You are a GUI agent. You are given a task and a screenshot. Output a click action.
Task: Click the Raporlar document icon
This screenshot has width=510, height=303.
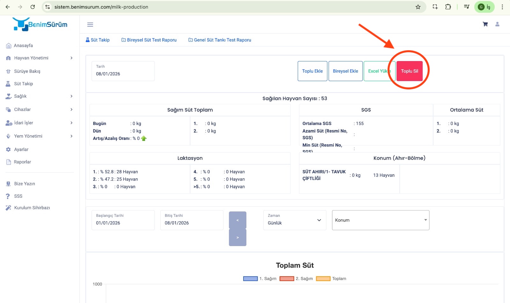9,162
